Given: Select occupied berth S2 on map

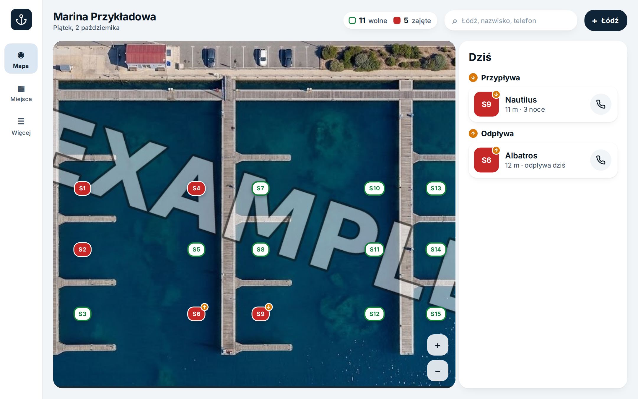Looking at the screenshot, I should click(82, 250).
